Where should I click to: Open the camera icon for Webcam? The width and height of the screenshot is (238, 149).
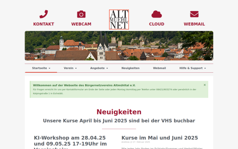click(81, 14)
